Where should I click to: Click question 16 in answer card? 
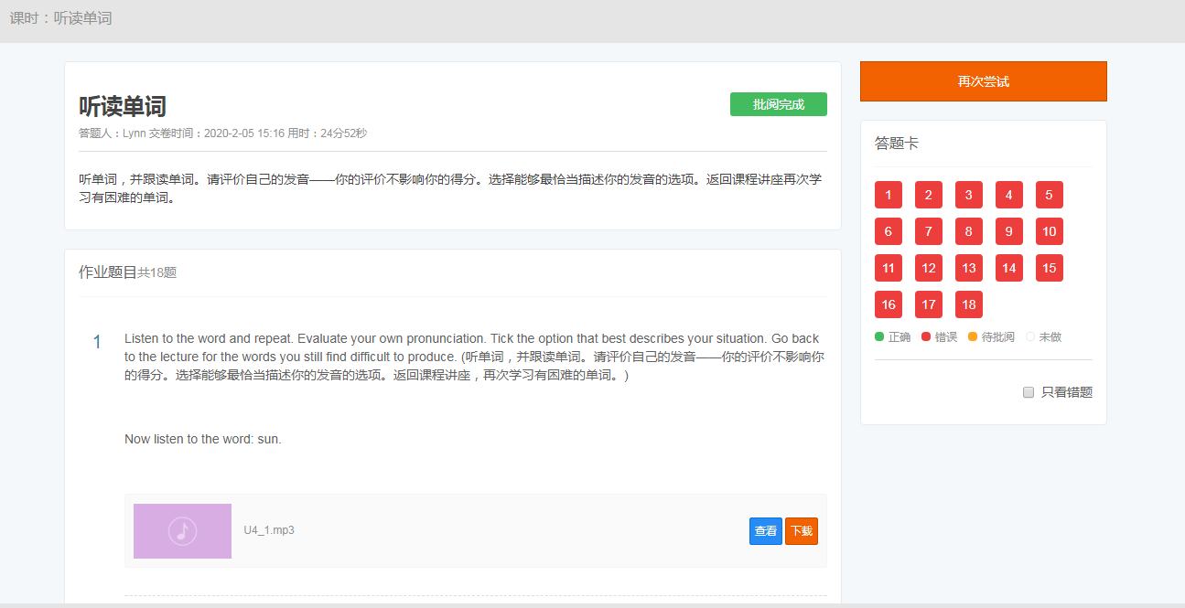point(888,304)
